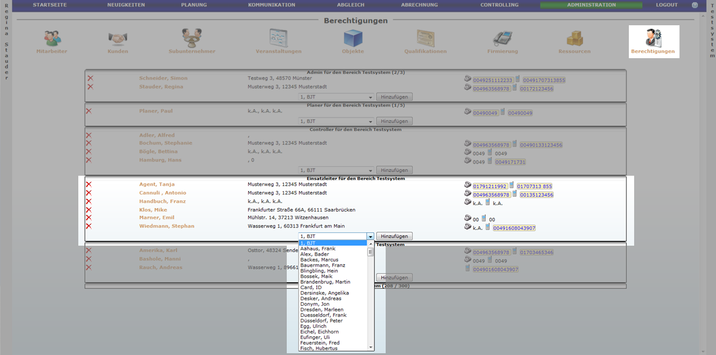Remove Klos, Mike with red X

click(x=89, y=210)
